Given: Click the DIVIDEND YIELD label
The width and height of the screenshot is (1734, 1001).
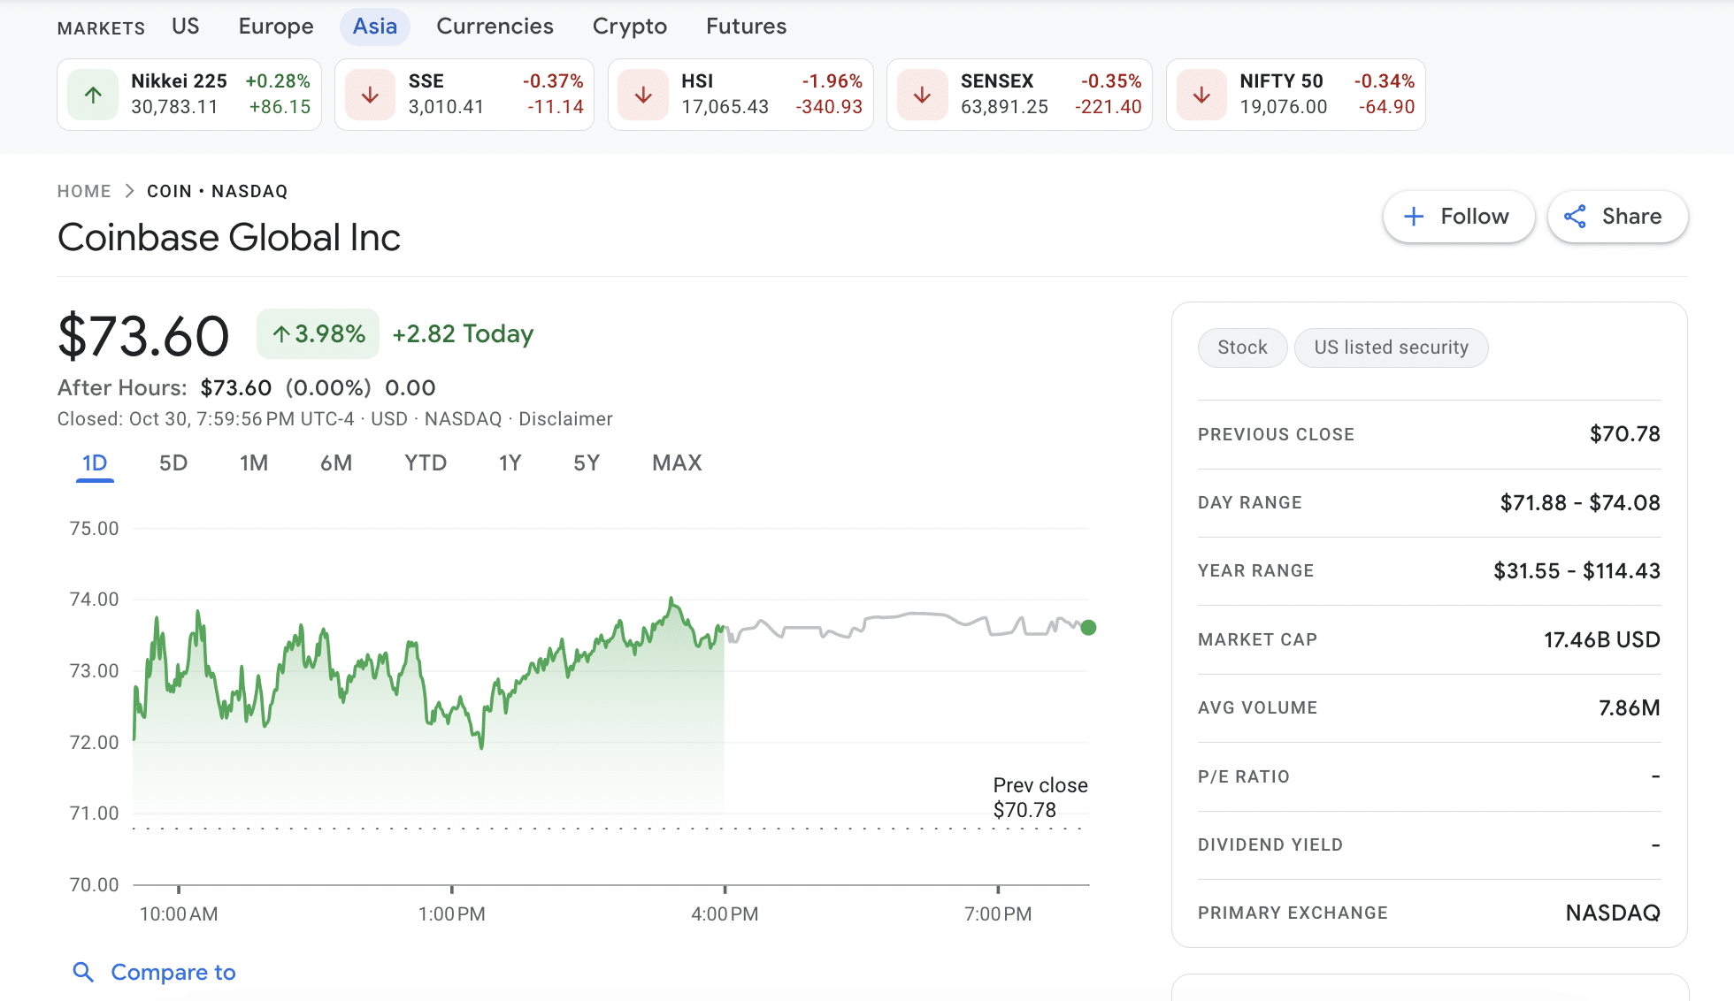Looking at the screenshot, I should (1270, 844).
